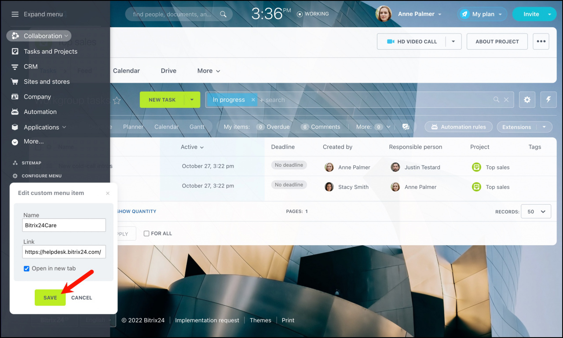Viewport: 563px width, 338px height.
Task: Click the Tasks and Projects icon
Action: (15, 51)
